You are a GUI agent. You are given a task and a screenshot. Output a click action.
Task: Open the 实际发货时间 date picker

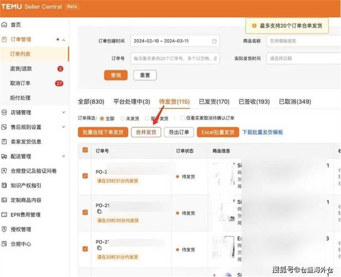pyautogui.click(x=303, y=58)
